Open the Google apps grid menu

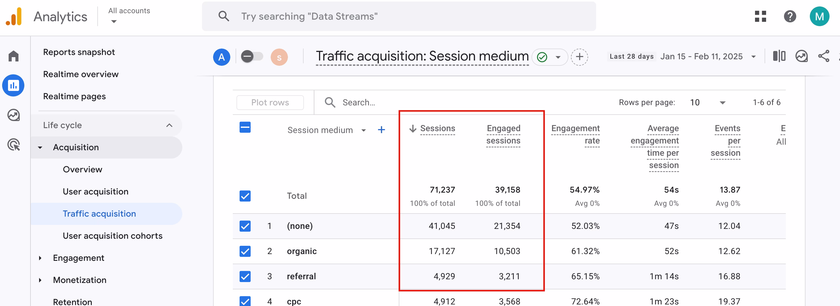[760, 16]
